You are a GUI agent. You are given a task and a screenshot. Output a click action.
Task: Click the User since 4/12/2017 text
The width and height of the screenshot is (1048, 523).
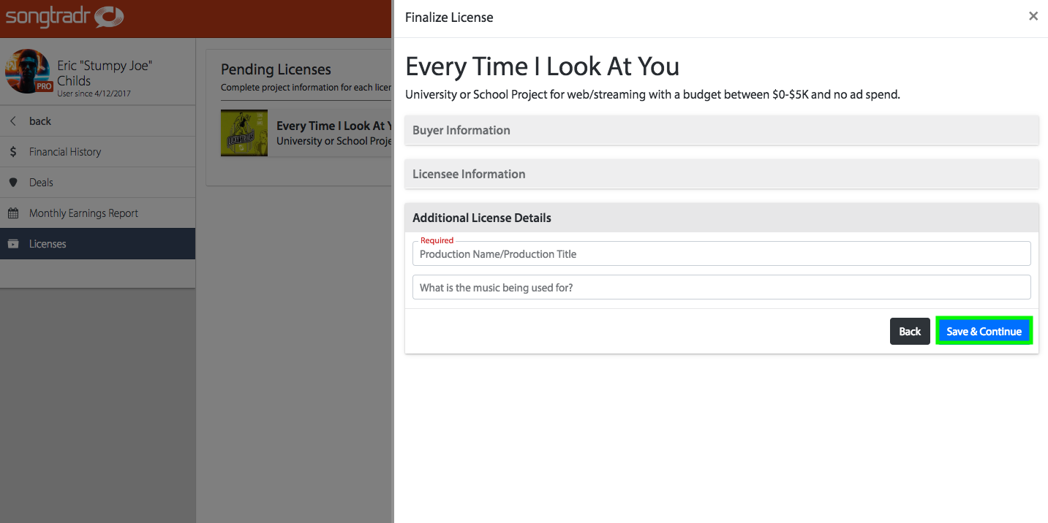tap(94, 93)
